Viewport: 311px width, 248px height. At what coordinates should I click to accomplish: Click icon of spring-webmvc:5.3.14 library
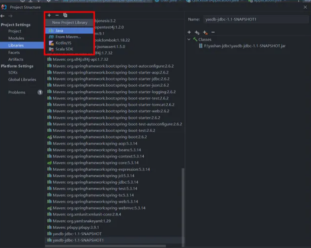tap(49, 208)
